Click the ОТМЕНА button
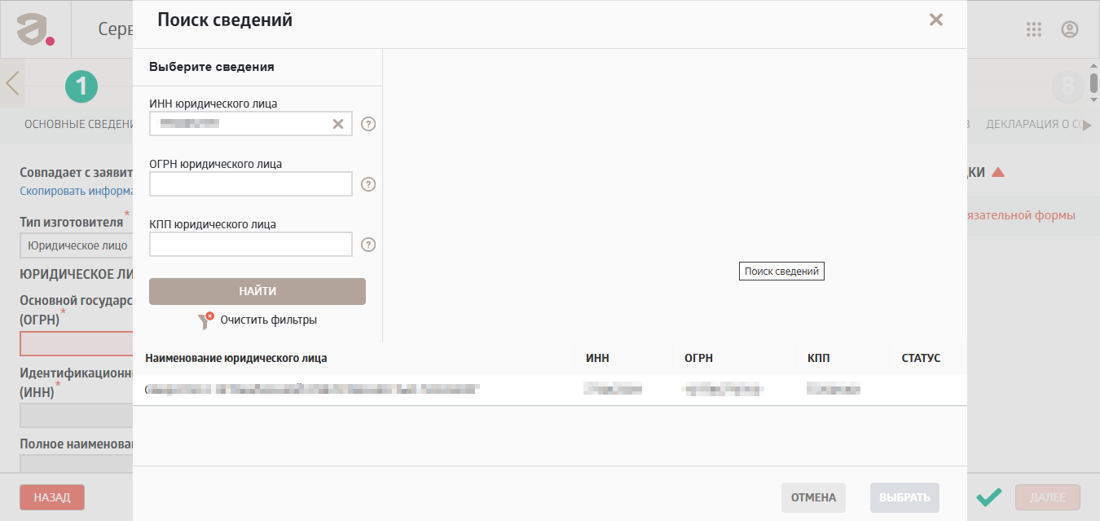1100x521 pixels. (813, 497)
